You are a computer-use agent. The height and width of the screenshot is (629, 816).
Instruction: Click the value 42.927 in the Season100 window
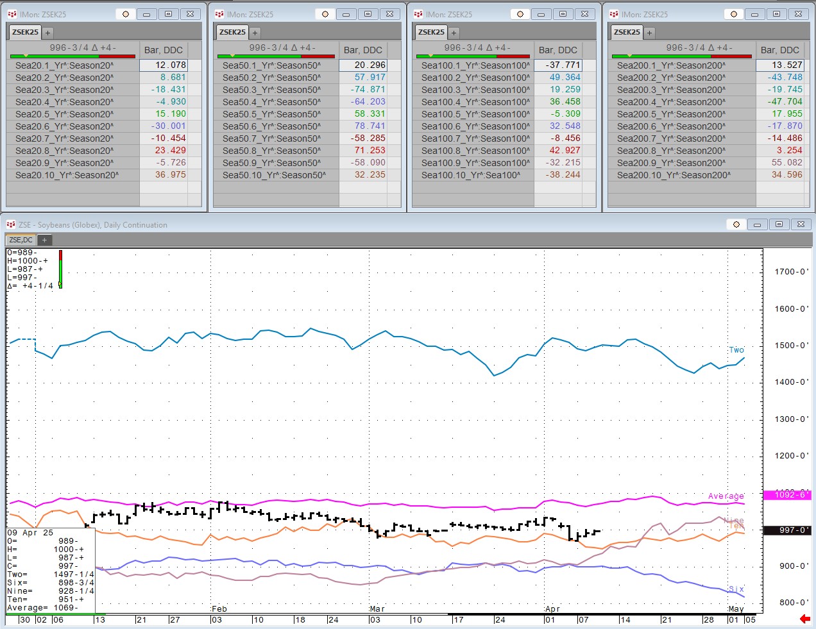point(565,150)
